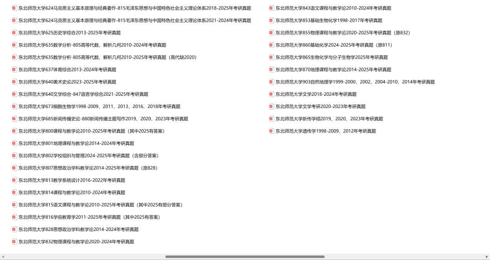
Task: Select file name 新传学硕2019、2020、2023年考研真题
Action: [329, 119]
